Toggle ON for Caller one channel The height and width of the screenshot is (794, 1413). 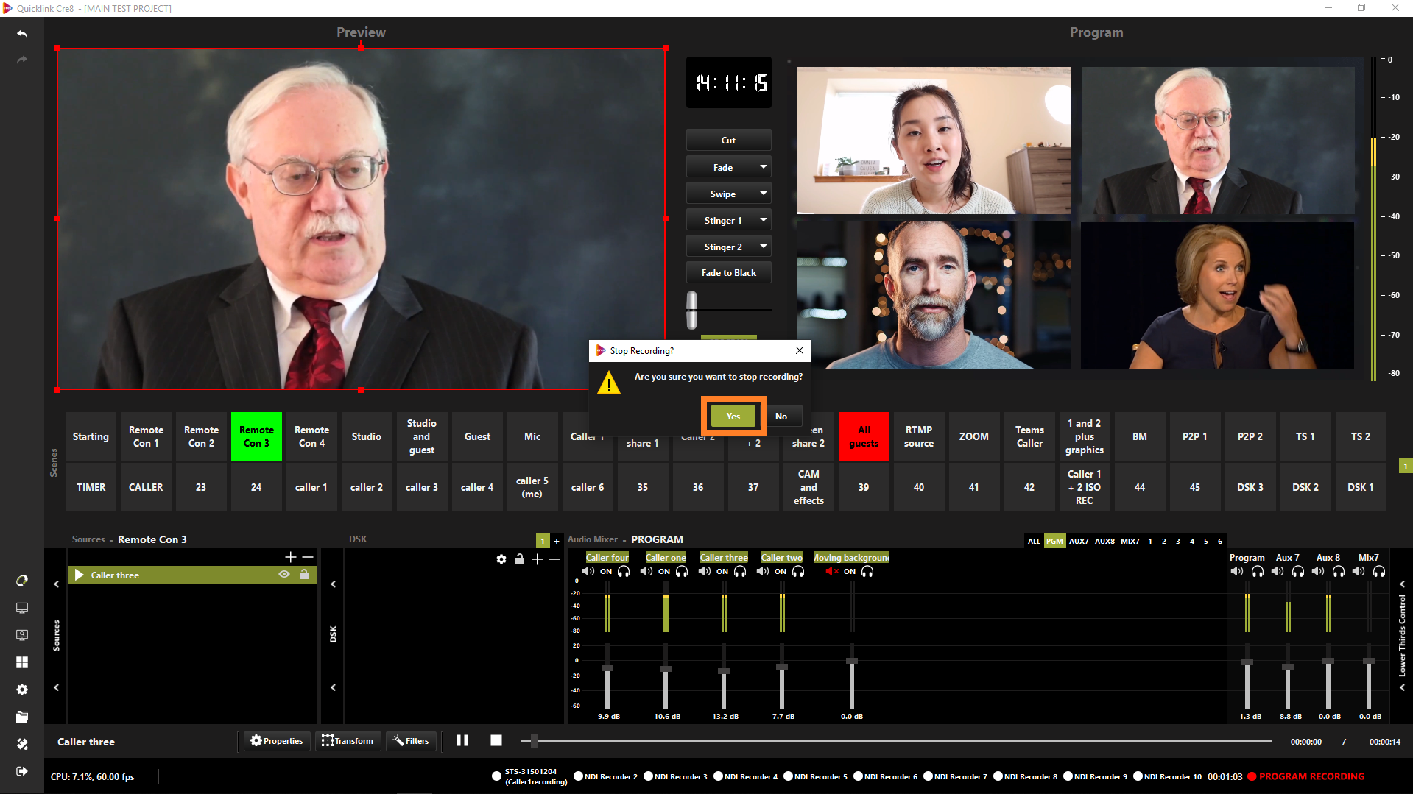click(664, 571)
